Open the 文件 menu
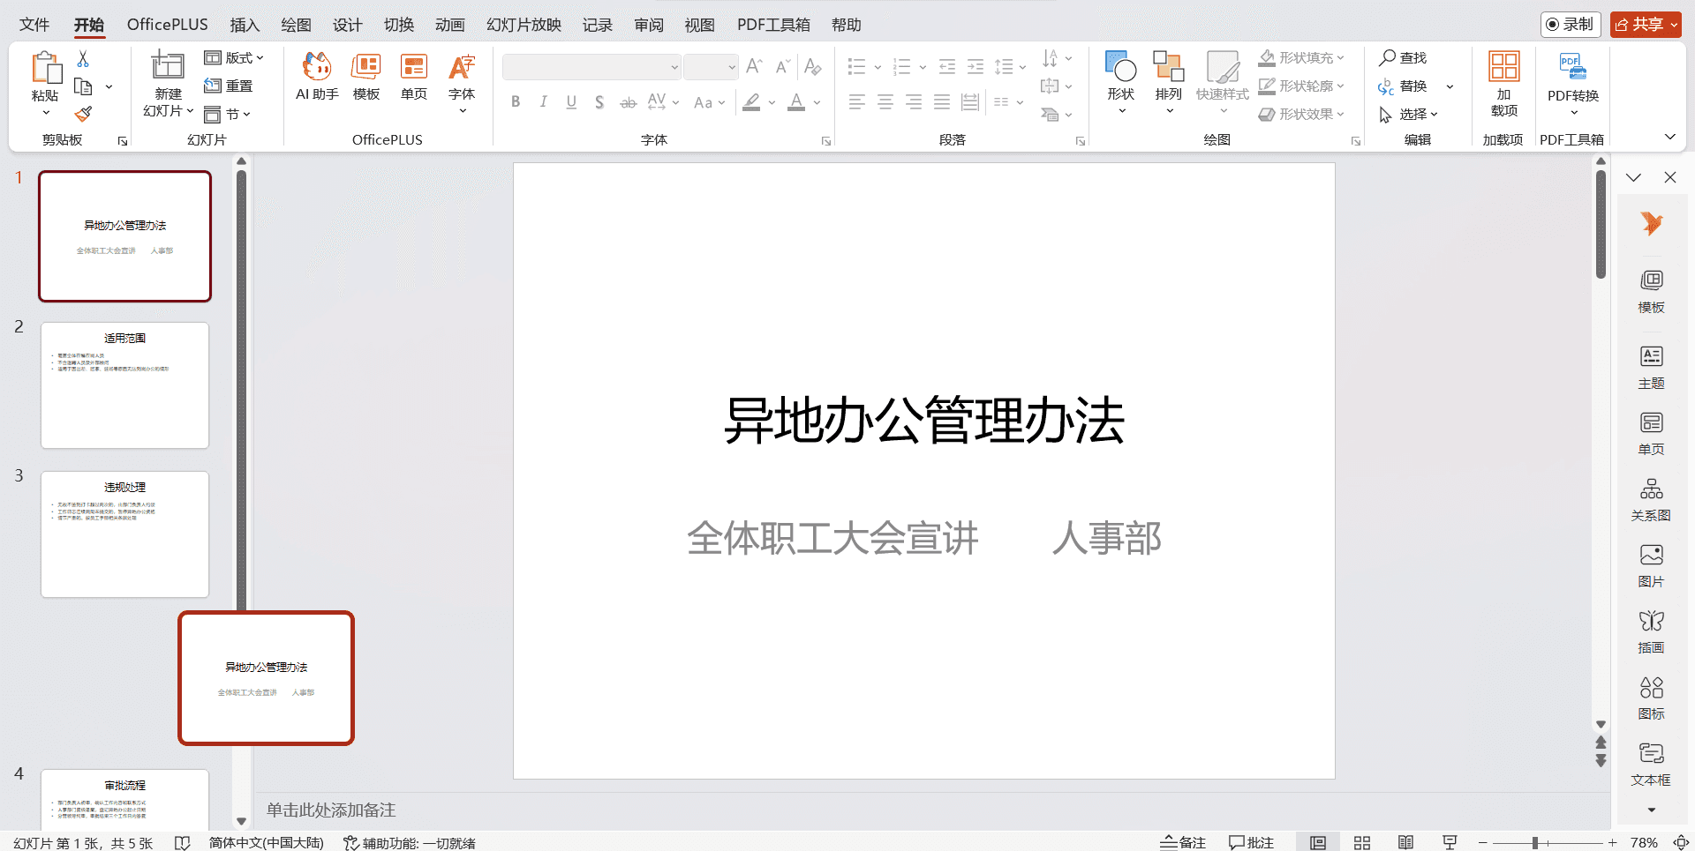This screenshot has width=1695, height=851. pos(34,25)
